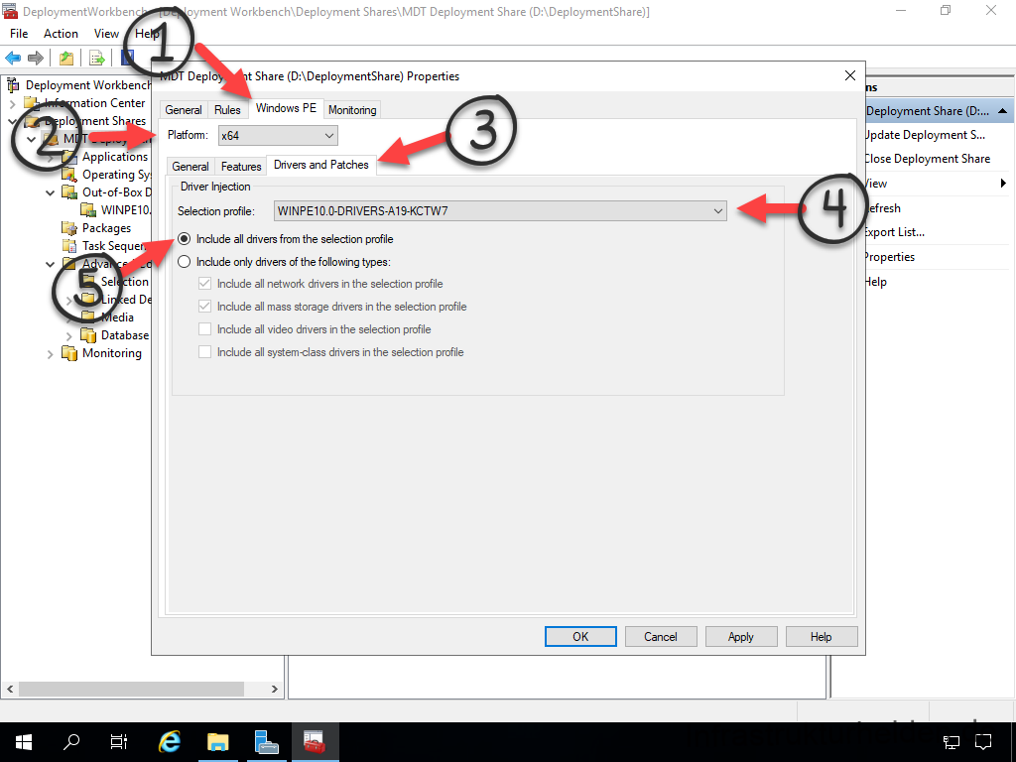Select the Applications folder icon in tree
This screenshot has height=762, width=1016.
point(69,157)
